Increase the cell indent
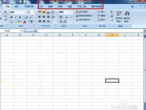The width and height of the screenshot is (146, 110). click(x=44, y=21)
